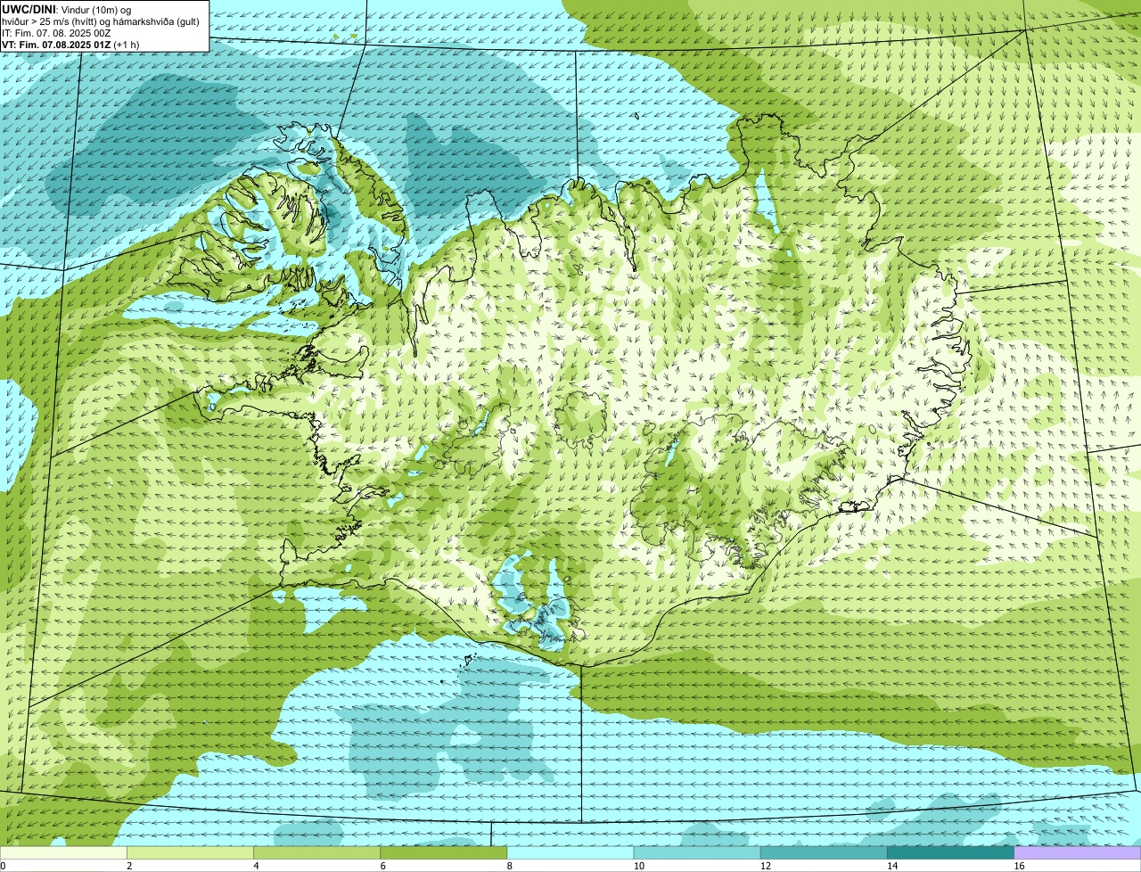Click the "IT: Fim. 07. 08. 2025 00Z" line
Image resolution: width=1141 pixels, height=872 pixels.
click(x=56, y=33)
